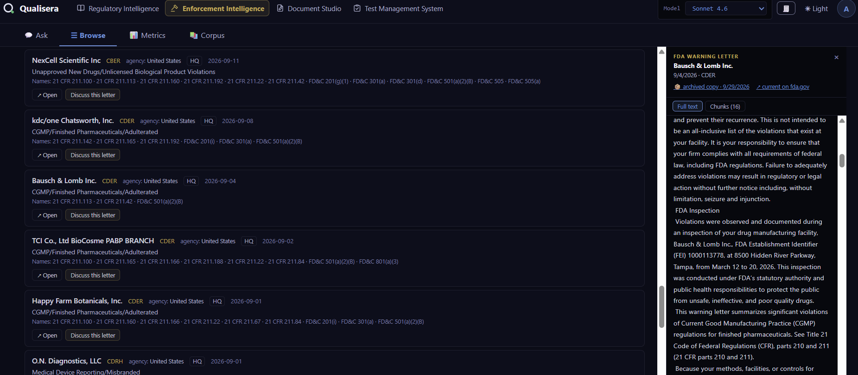Click the Qualisera logo icon
Viewport: 858px width, 375px height.
pos(8,8)
